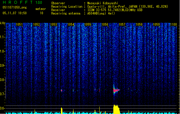Click the large red meteor echo near 1057
This screenshot has width=180, height=114.
click(116, 90)
